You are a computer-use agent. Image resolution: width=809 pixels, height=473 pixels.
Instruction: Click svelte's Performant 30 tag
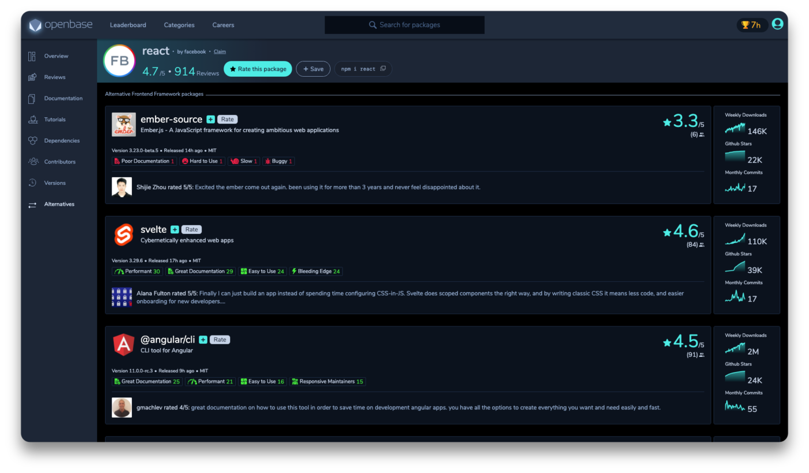(138, 271)
